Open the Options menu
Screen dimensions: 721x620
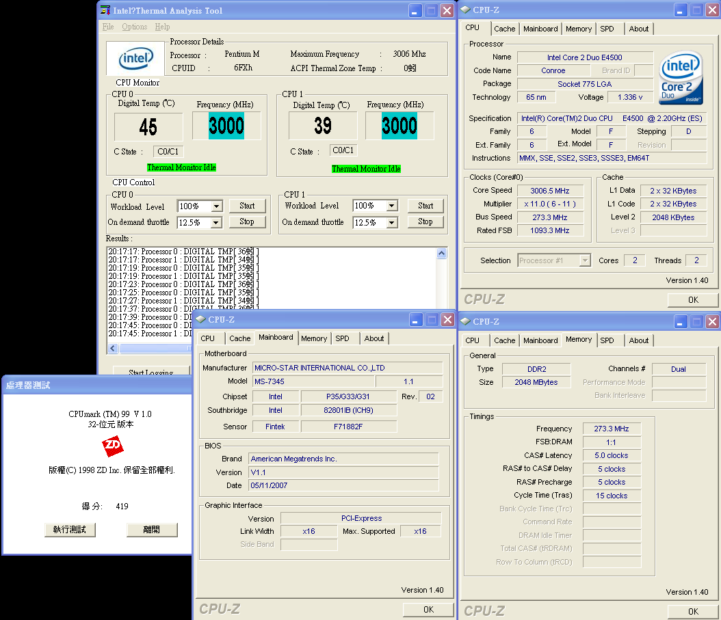click(x=134, y=27)
